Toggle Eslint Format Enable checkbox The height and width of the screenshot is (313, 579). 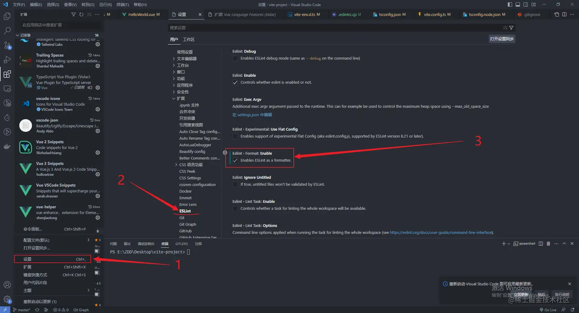235,161
